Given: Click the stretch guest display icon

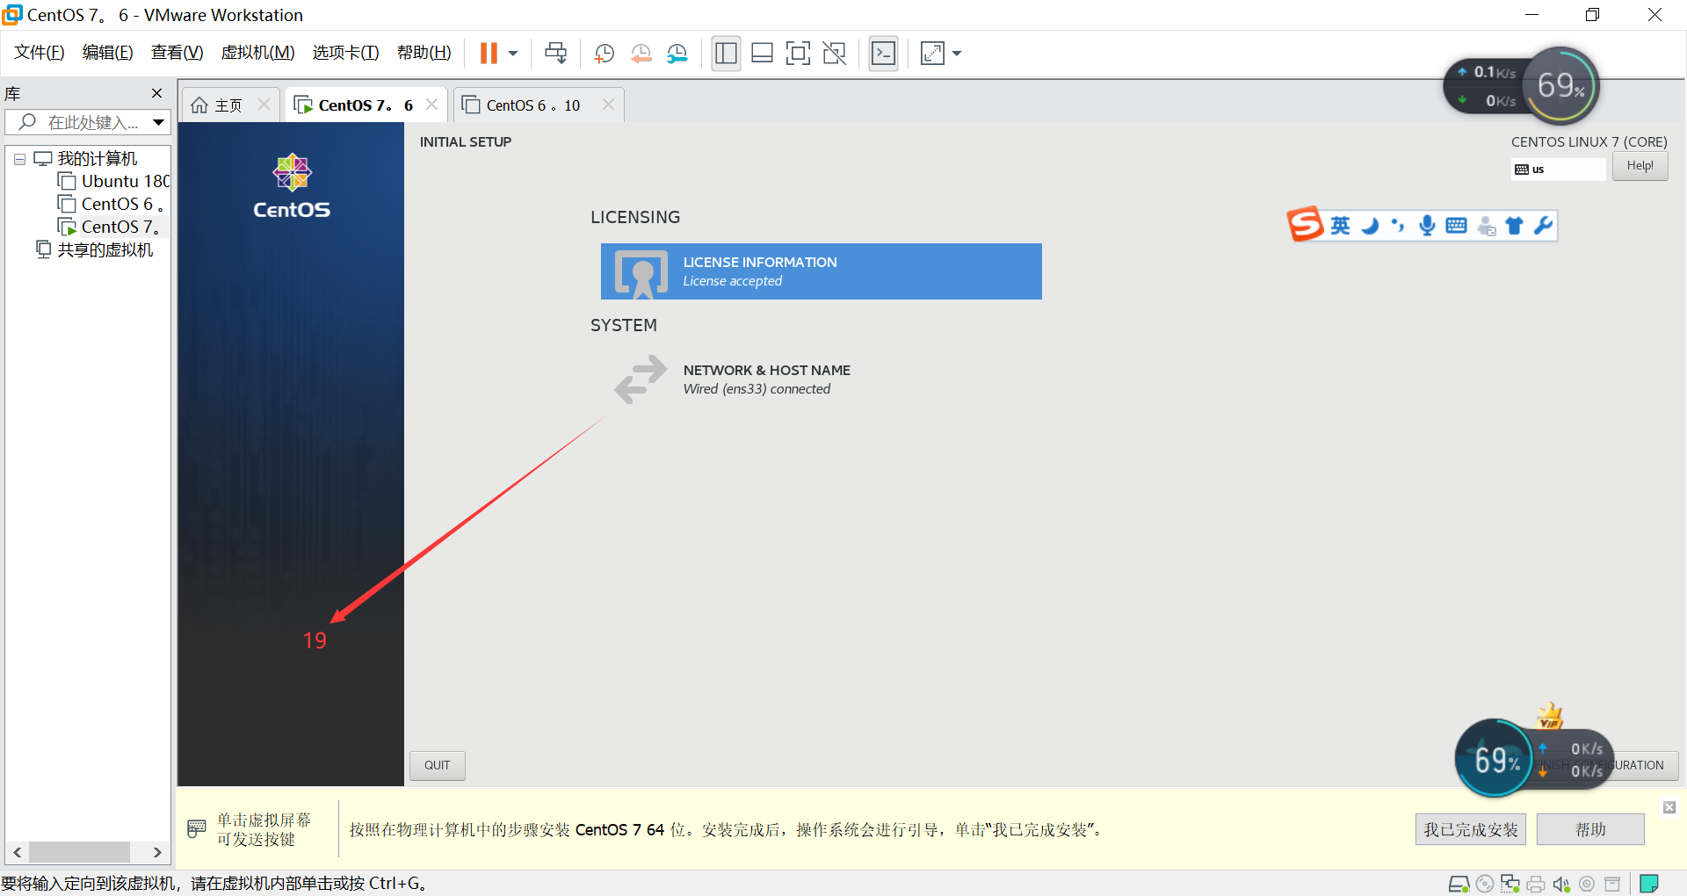Looking at the screenshot, I should (x=932, y=54).
